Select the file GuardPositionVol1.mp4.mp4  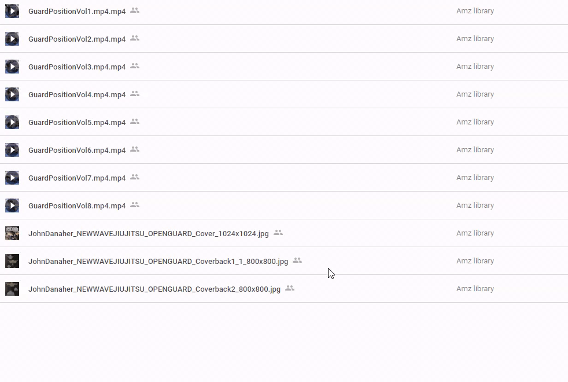(77, 12)
